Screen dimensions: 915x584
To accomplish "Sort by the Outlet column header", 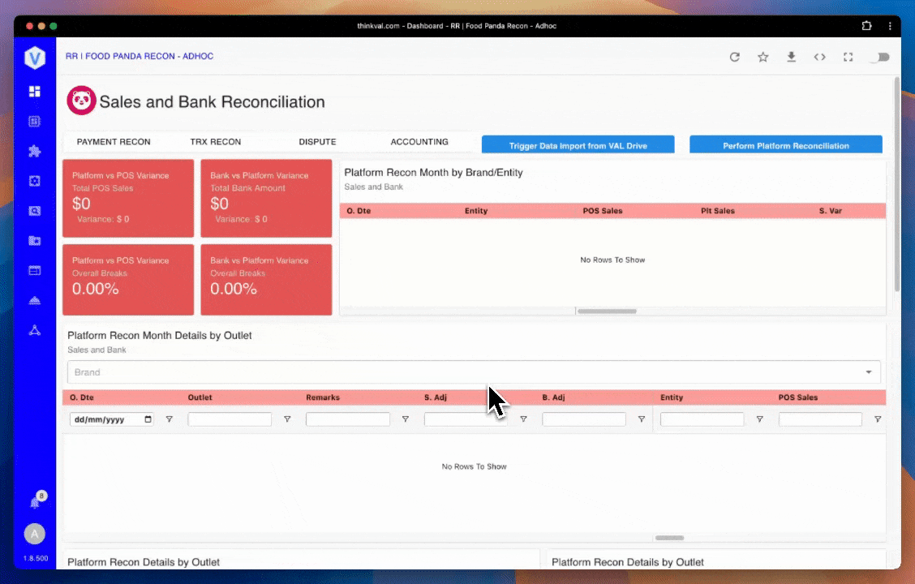I will click(200, 397).
